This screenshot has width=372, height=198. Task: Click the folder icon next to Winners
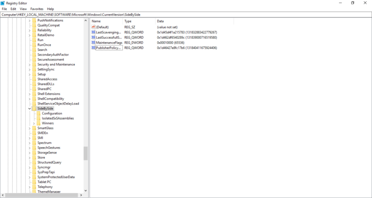pyautogui.click(x=39, y=123)
